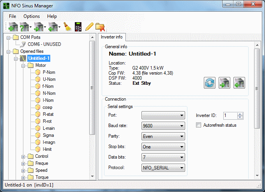Expand the Speed folder node

click(23, 171)
